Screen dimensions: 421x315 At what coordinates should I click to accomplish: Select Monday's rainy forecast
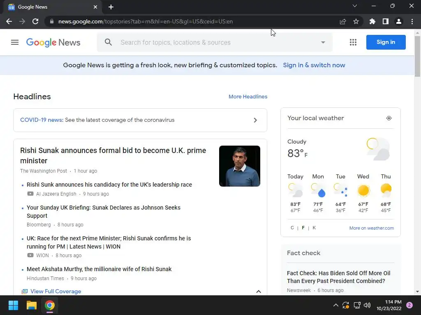coord(318,194)
